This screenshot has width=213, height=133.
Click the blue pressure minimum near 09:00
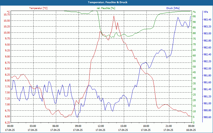coord(77,117)
